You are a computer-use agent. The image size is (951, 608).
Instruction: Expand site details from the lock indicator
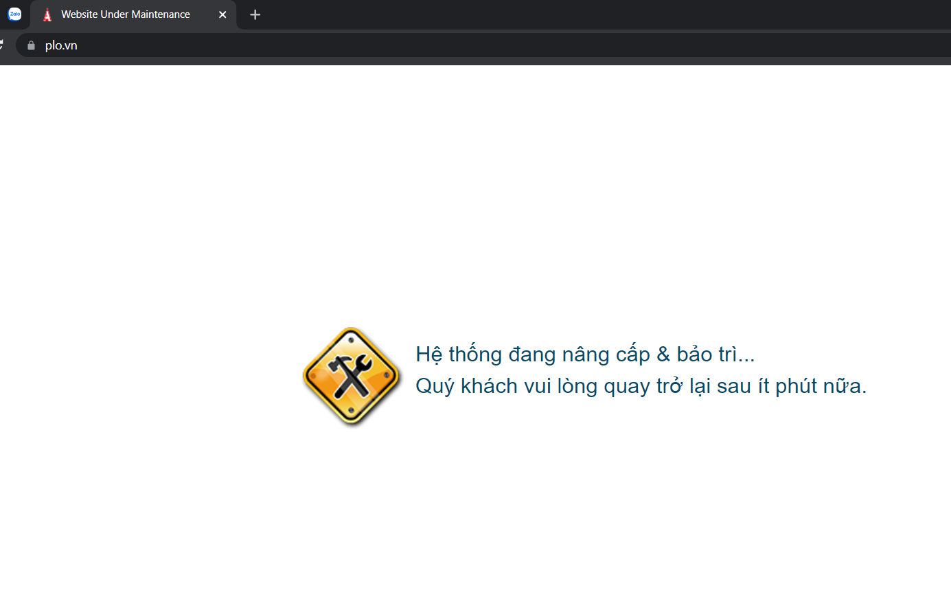tap(30, 45)
